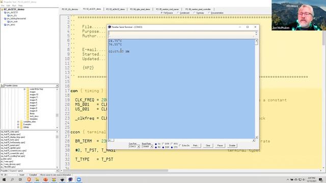
Task: Open the Run menu
Action: pos(14,6)
